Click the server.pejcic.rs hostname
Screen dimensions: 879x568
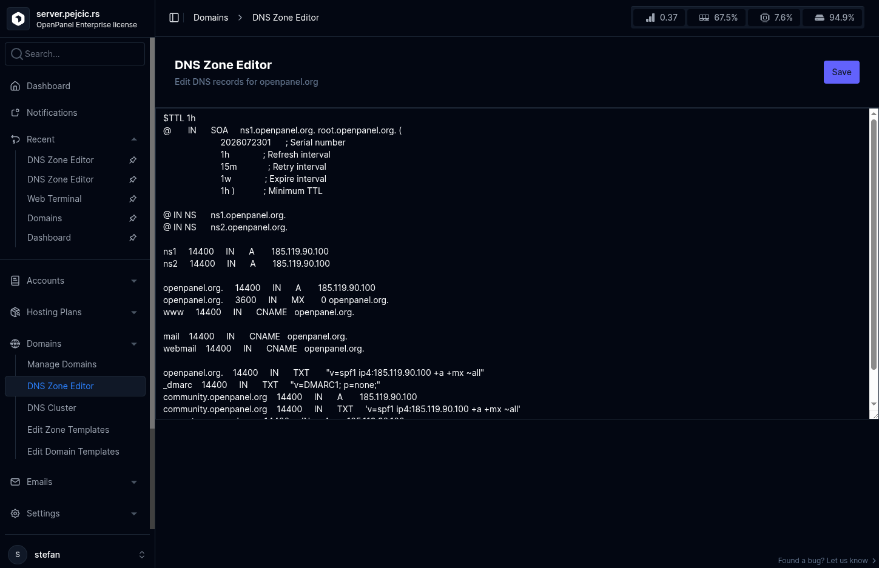coord(68,14)
